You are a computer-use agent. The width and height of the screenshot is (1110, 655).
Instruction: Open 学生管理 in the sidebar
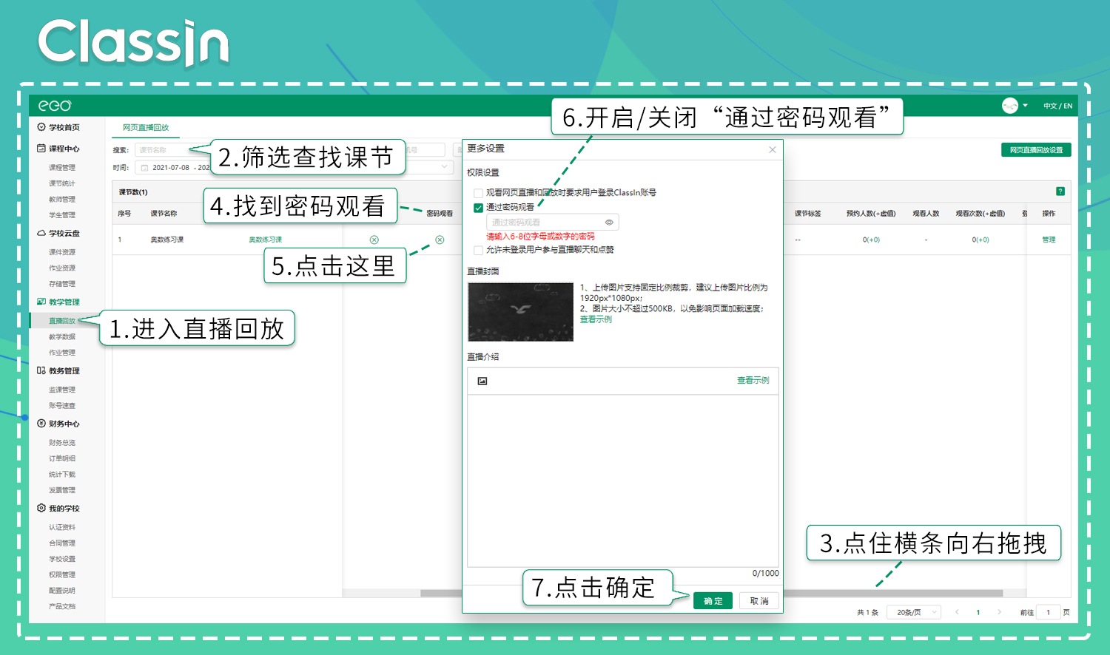[x=62, y=215]
